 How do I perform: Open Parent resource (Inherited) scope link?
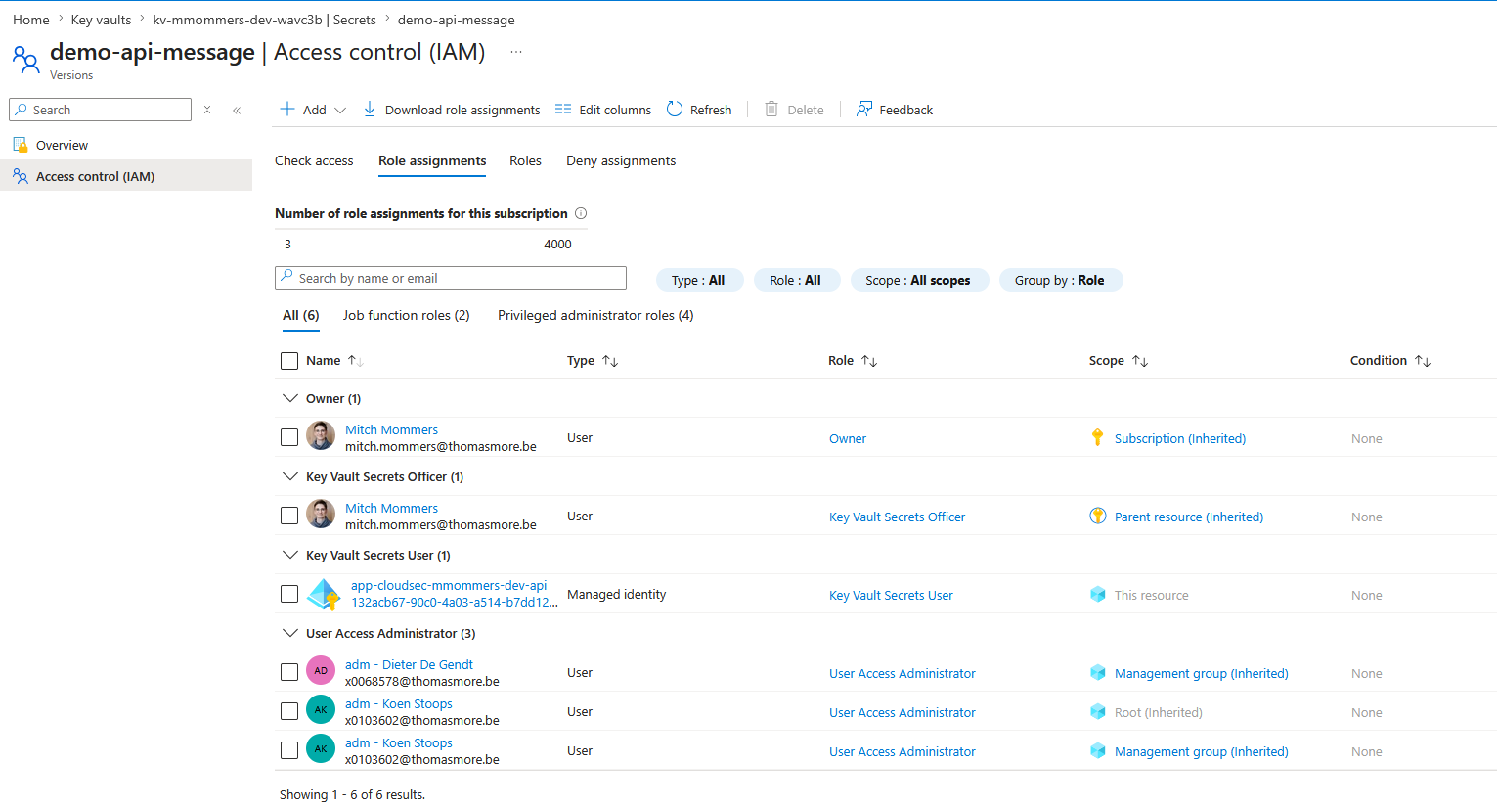(x=1189, y=517)
